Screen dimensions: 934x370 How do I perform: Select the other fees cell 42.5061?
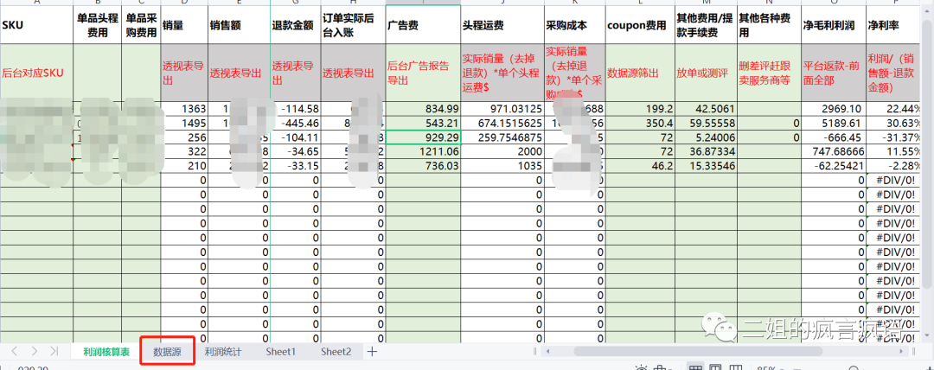pos(706,108)
